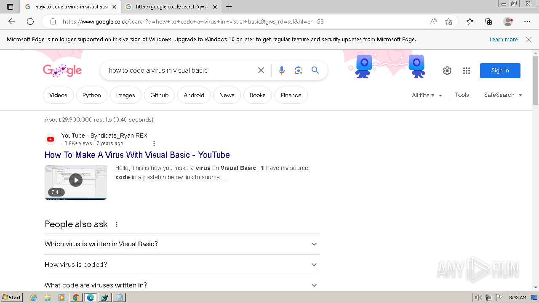The height and width of the screenshot is (303, 539).
Task: Open YouTube result options three dots
Action: tap(154, 144)
